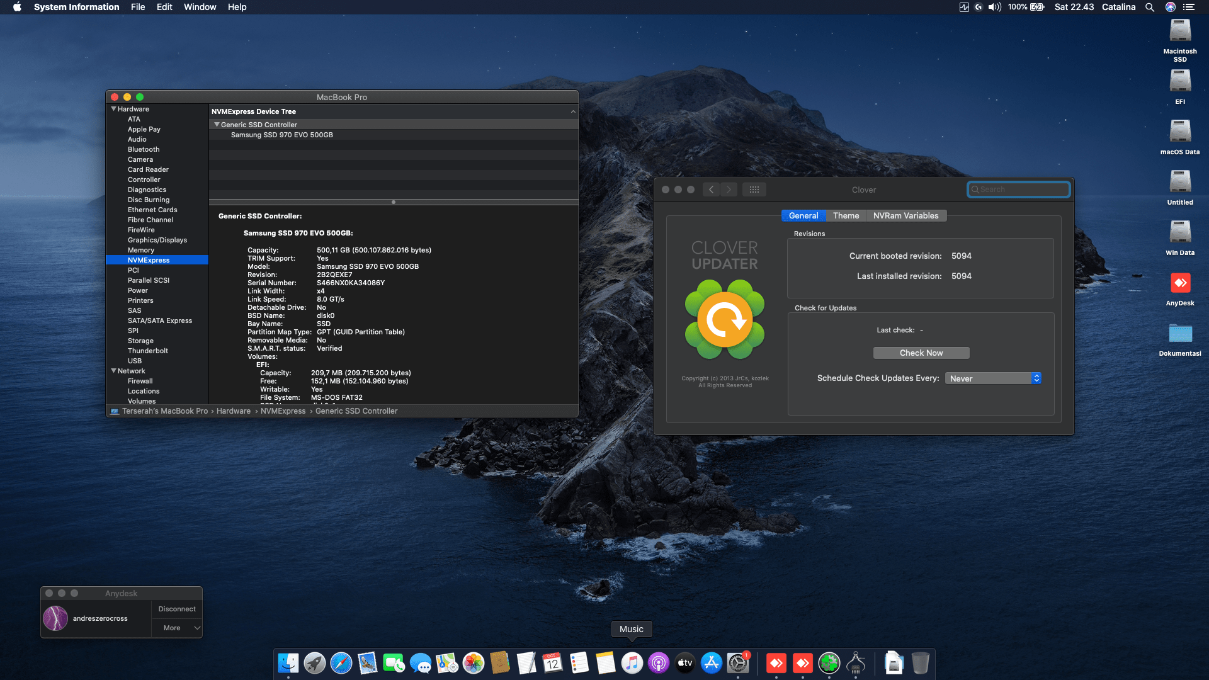
Task: Open Notes from the Dock
Action: (606, 663)
